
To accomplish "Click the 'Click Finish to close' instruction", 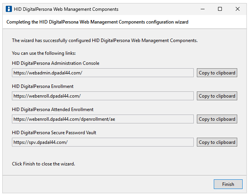I will coord(43,164).
